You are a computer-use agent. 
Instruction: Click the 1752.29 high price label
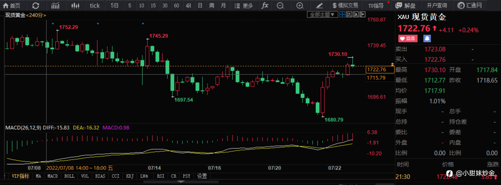pyautogui.click(x=68, y=27)
